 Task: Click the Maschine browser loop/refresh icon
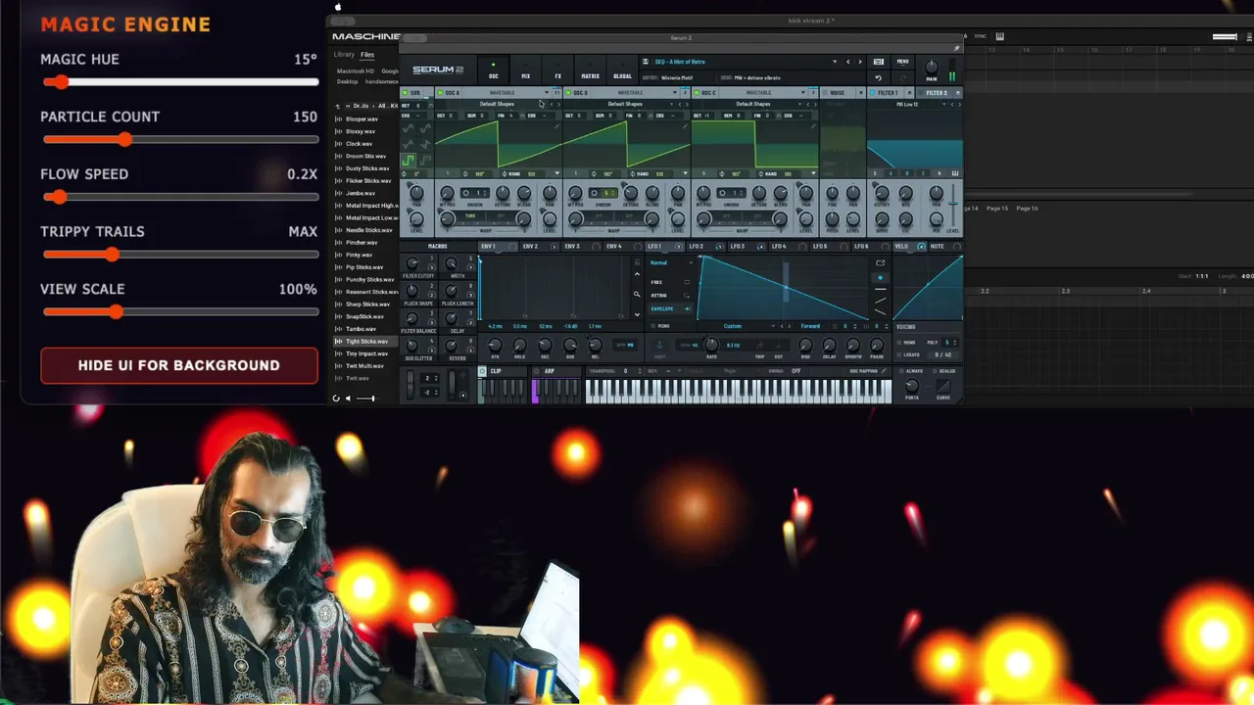pos(336,399)
